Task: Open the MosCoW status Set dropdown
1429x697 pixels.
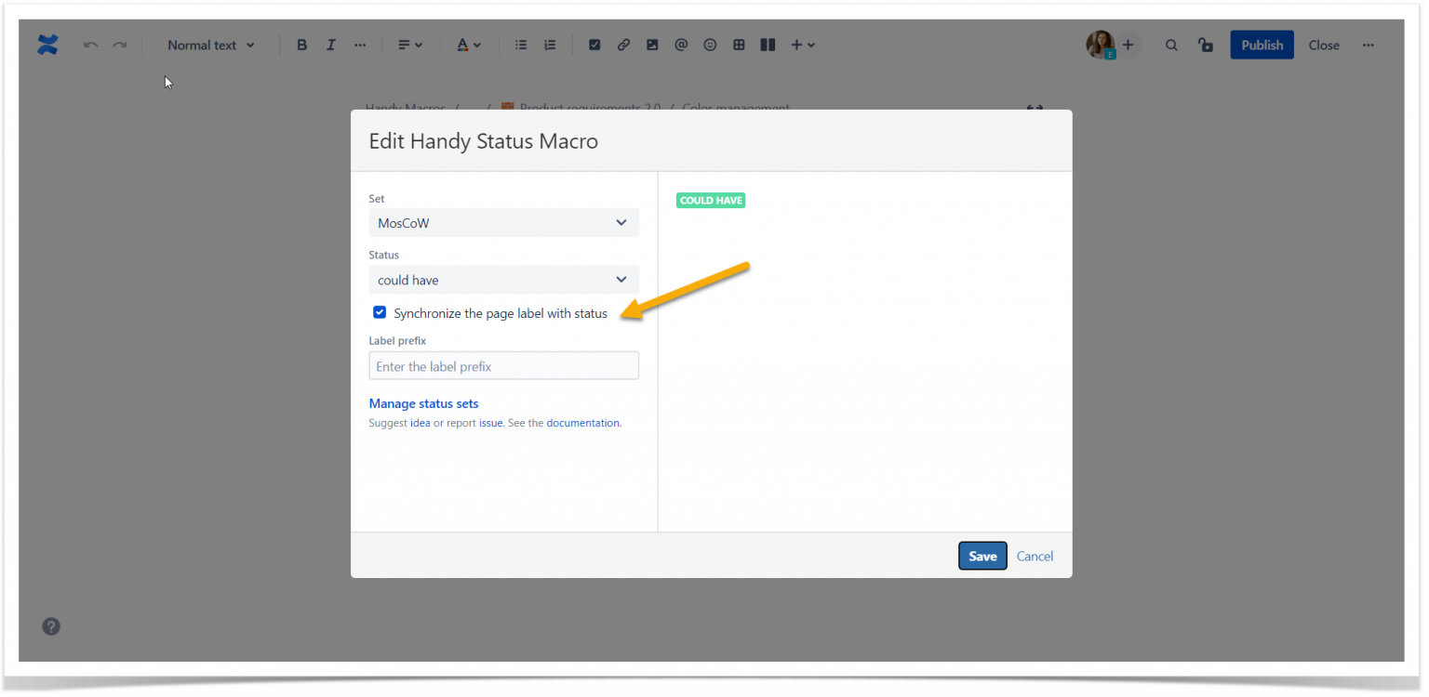Action: pos(503,222)
